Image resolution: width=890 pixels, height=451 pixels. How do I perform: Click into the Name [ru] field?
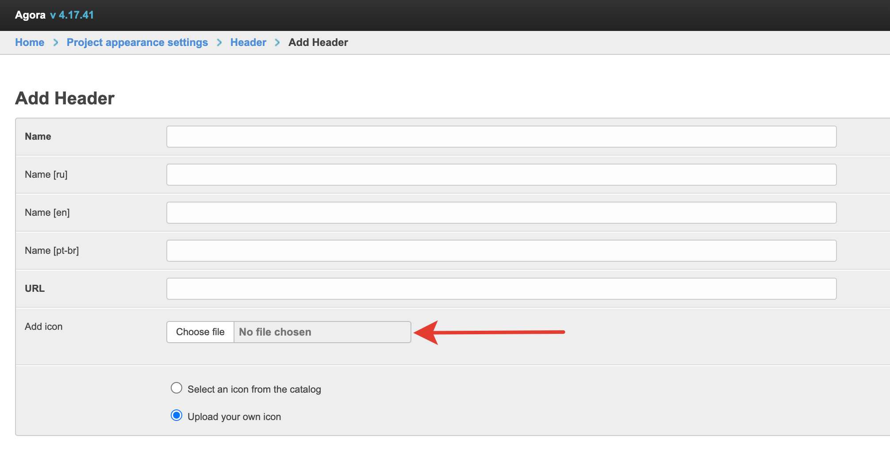(501, 175)
